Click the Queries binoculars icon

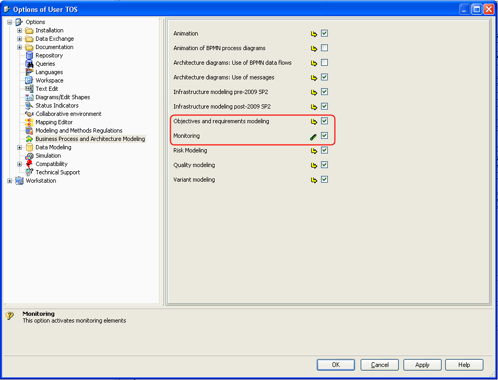pyautogui.click(x=29, y=64)
